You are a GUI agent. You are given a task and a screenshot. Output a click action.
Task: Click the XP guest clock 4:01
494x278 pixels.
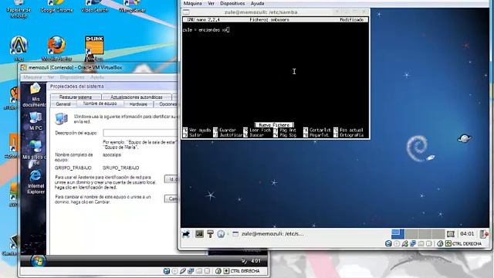pyautogui.click(x=255, y=261)
